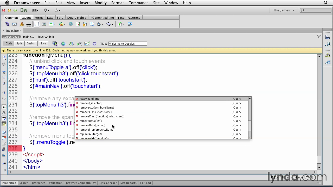
Task: Open the Images dropdown arrow
Action: point(55,24)
